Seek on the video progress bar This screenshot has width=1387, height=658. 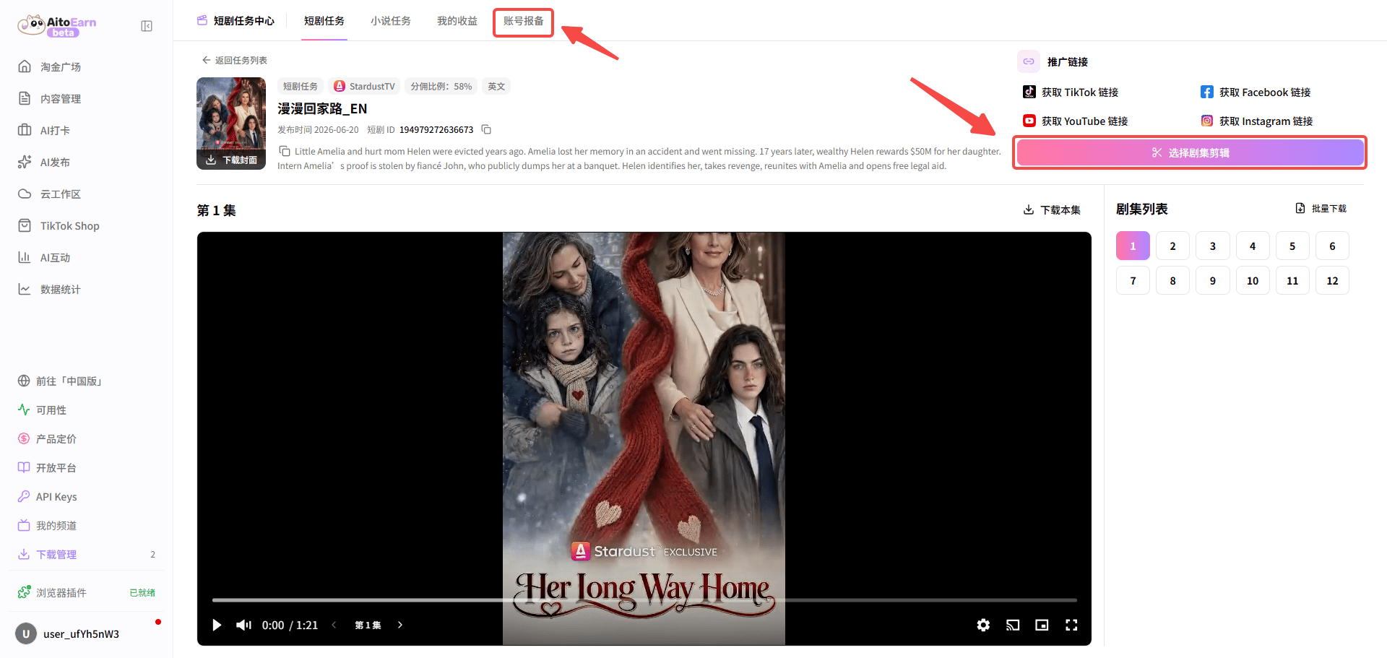[x=644, y=599]
